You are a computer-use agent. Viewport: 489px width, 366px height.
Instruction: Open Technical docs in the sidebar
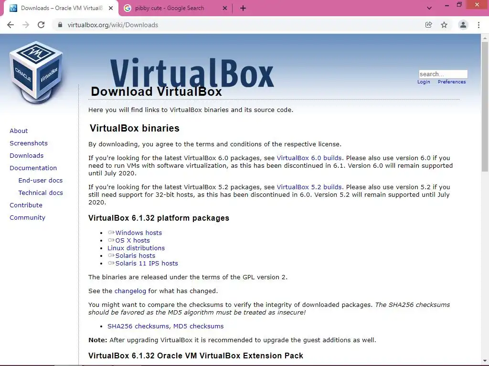coord(41,193)
